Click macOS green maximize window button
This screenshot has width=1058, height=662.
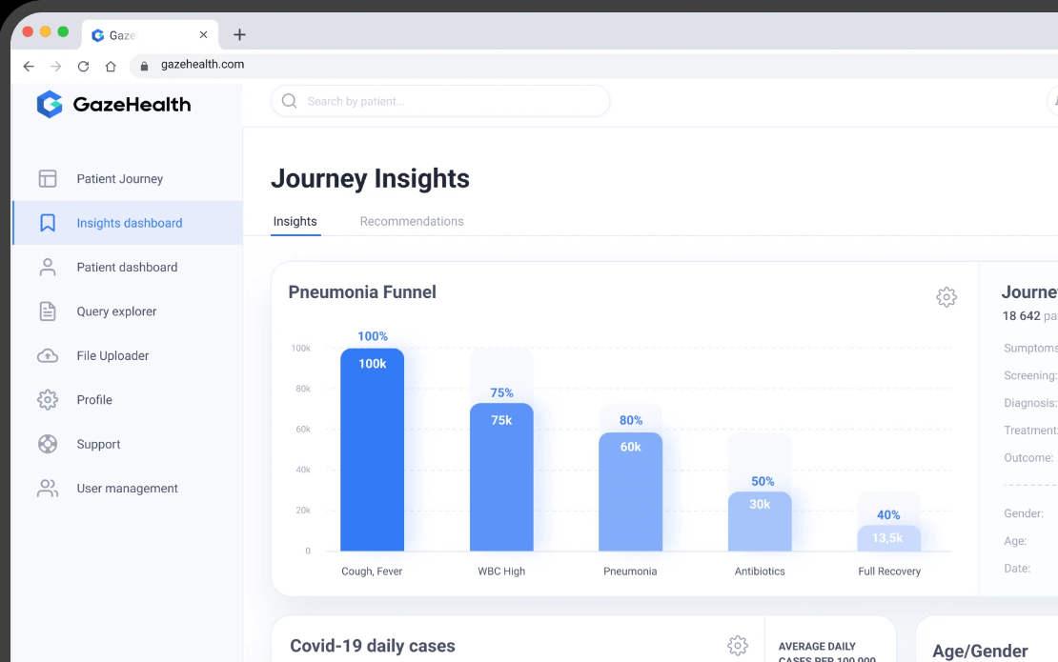(63, 31)
